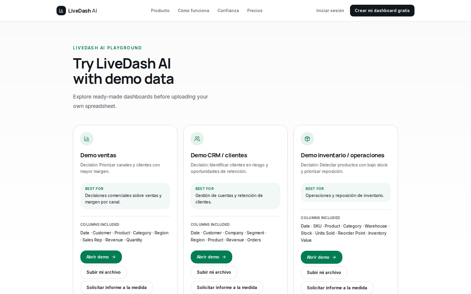Click 'Decisiones comerciales sobre ventas y margen' text

click(123, 199)
